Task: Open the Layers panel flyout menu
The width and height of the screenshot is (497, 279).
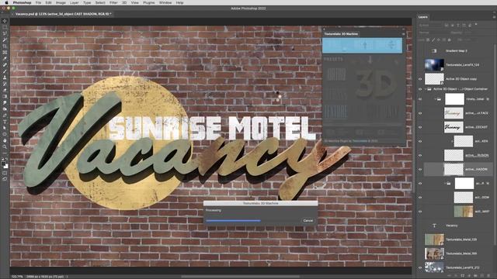Action: click(x=494, y=17)
